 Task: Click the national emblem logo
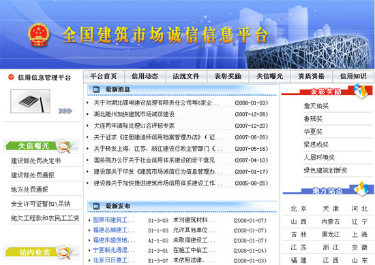38,35
